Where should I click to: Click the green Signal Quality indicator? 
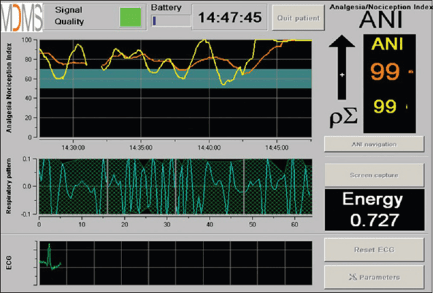click(x=130, y=17)
